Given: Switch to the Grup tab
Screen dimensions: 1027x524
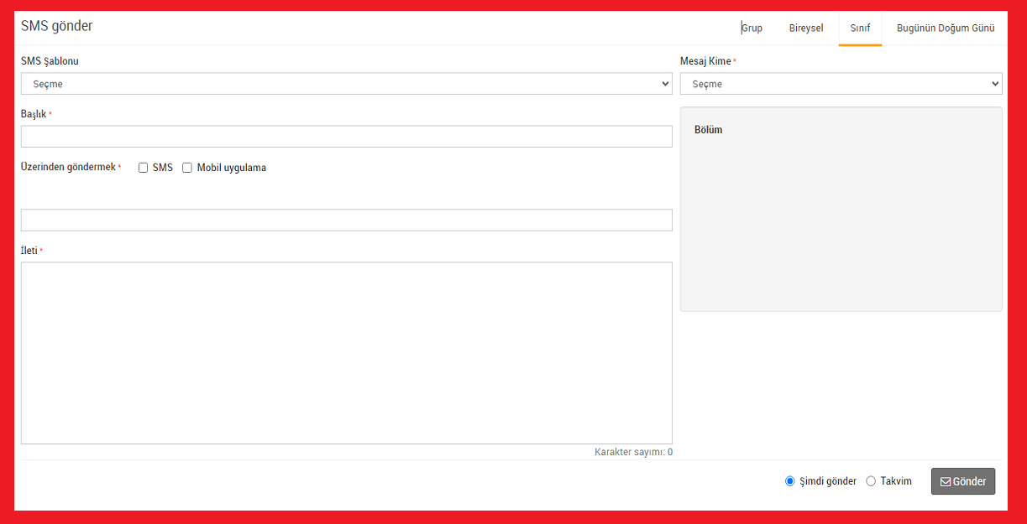Looking at the screenshot, I should point(752,29).
